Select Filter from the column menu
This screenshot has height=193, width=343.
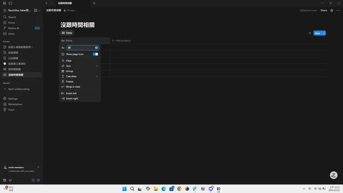[80, 61]
